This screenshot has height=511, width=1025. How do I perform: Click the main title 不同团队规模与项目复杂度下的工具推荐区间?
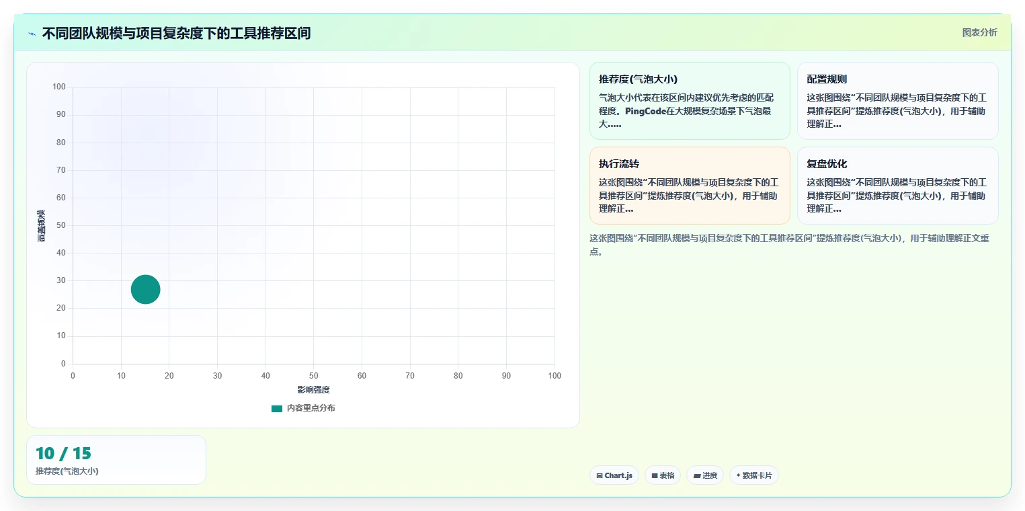click(176, 33)
